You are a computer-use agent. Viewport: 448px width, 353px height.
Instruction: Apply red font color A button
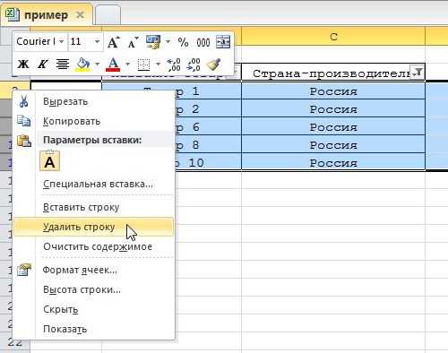coord(113,65)
